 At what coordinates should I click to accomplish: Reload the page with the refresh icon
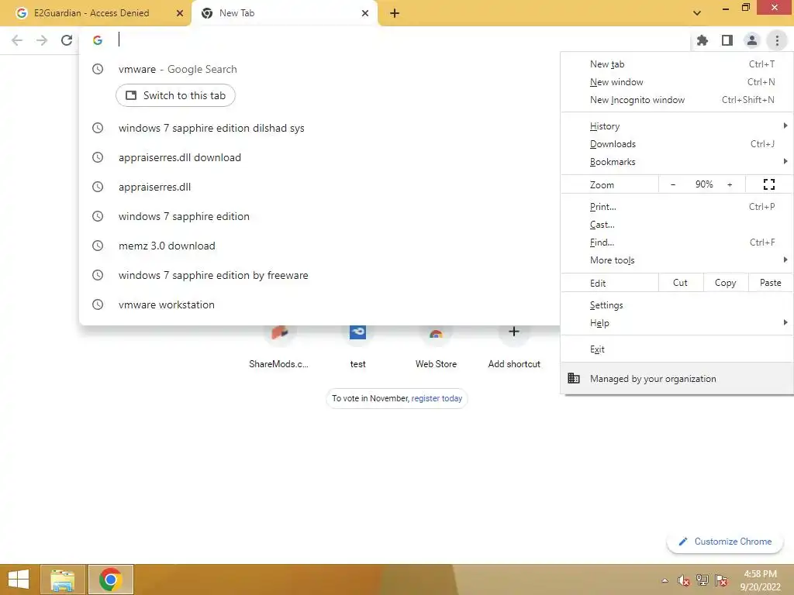point(67,40)
